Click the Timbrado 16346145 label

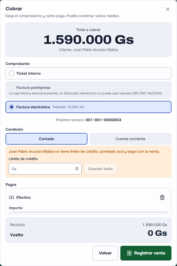tap(68, 107)
